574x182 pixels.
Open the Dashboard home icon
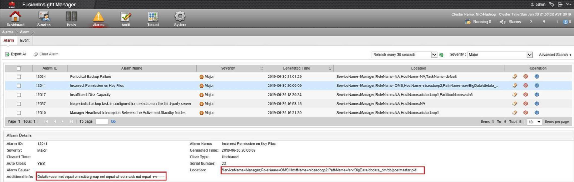tap(15, 18)
